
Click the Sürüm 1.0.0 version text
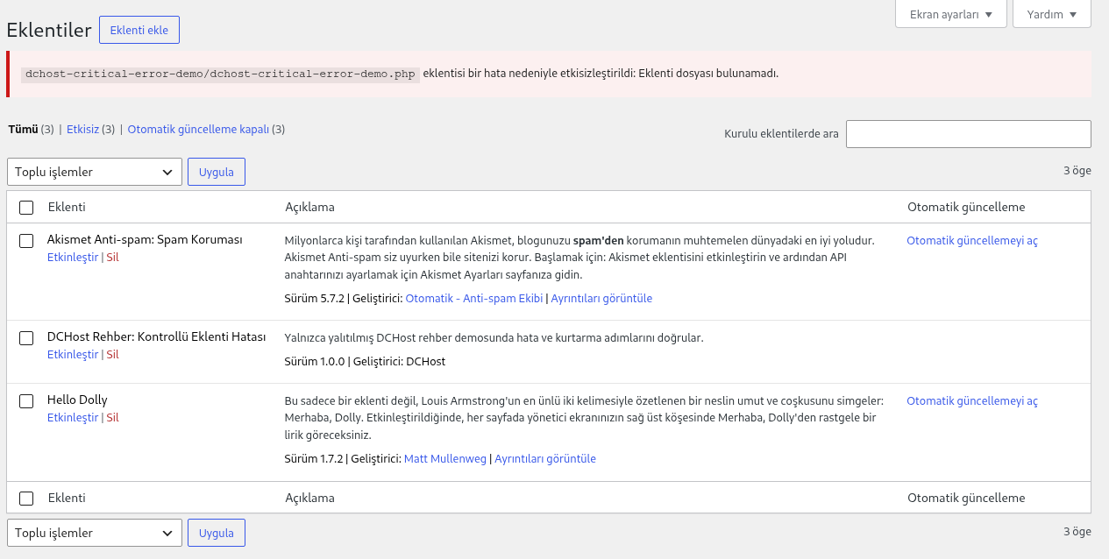tap(315, 362)
